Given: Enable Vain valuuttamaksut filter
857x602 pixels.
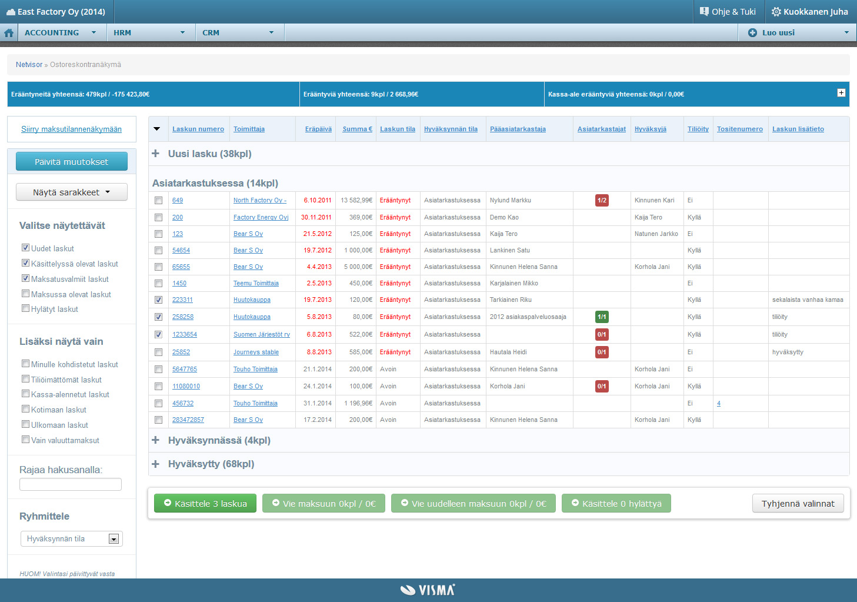Looking at the screenshot, I should point(25,440).
